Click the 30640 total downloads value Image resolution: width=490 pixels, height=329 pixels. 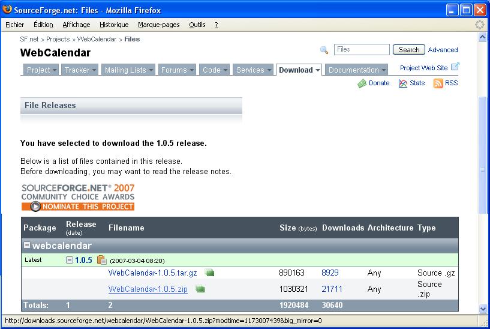click(332, 305)
